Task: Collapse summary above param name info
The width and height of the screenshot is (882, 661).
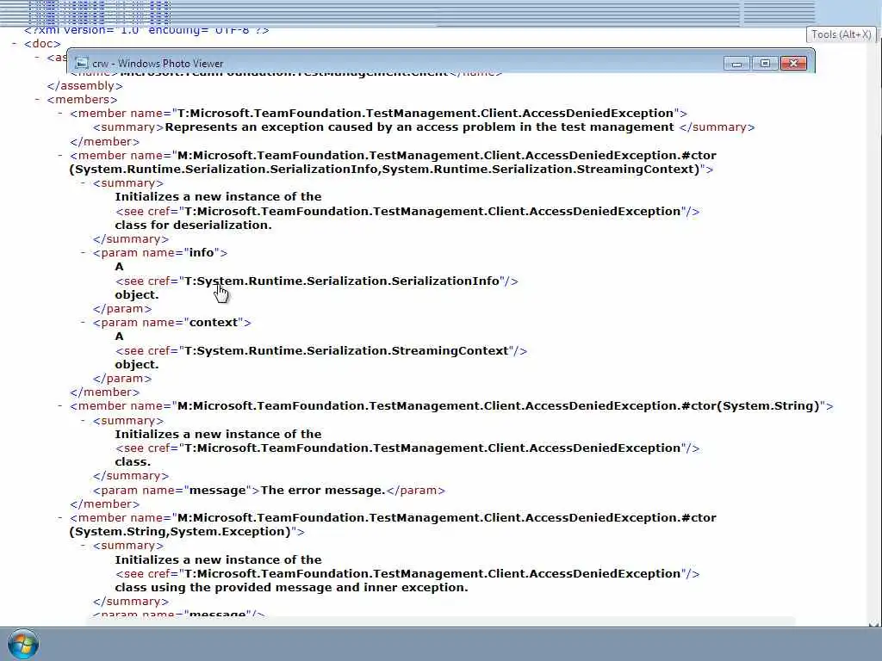Action: click(84, 183)
